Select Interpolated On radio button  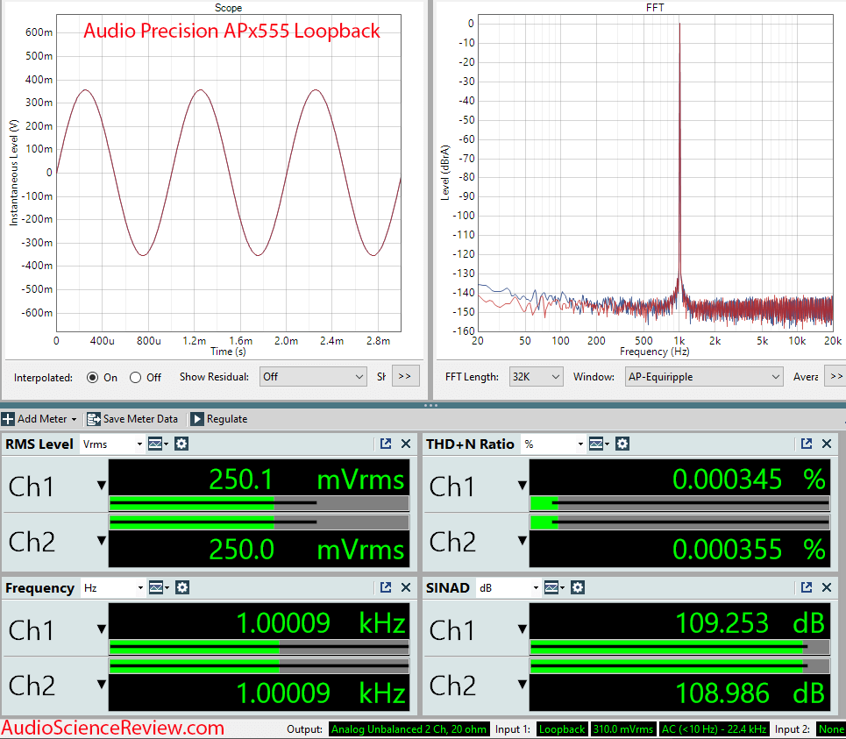(92, 378)
